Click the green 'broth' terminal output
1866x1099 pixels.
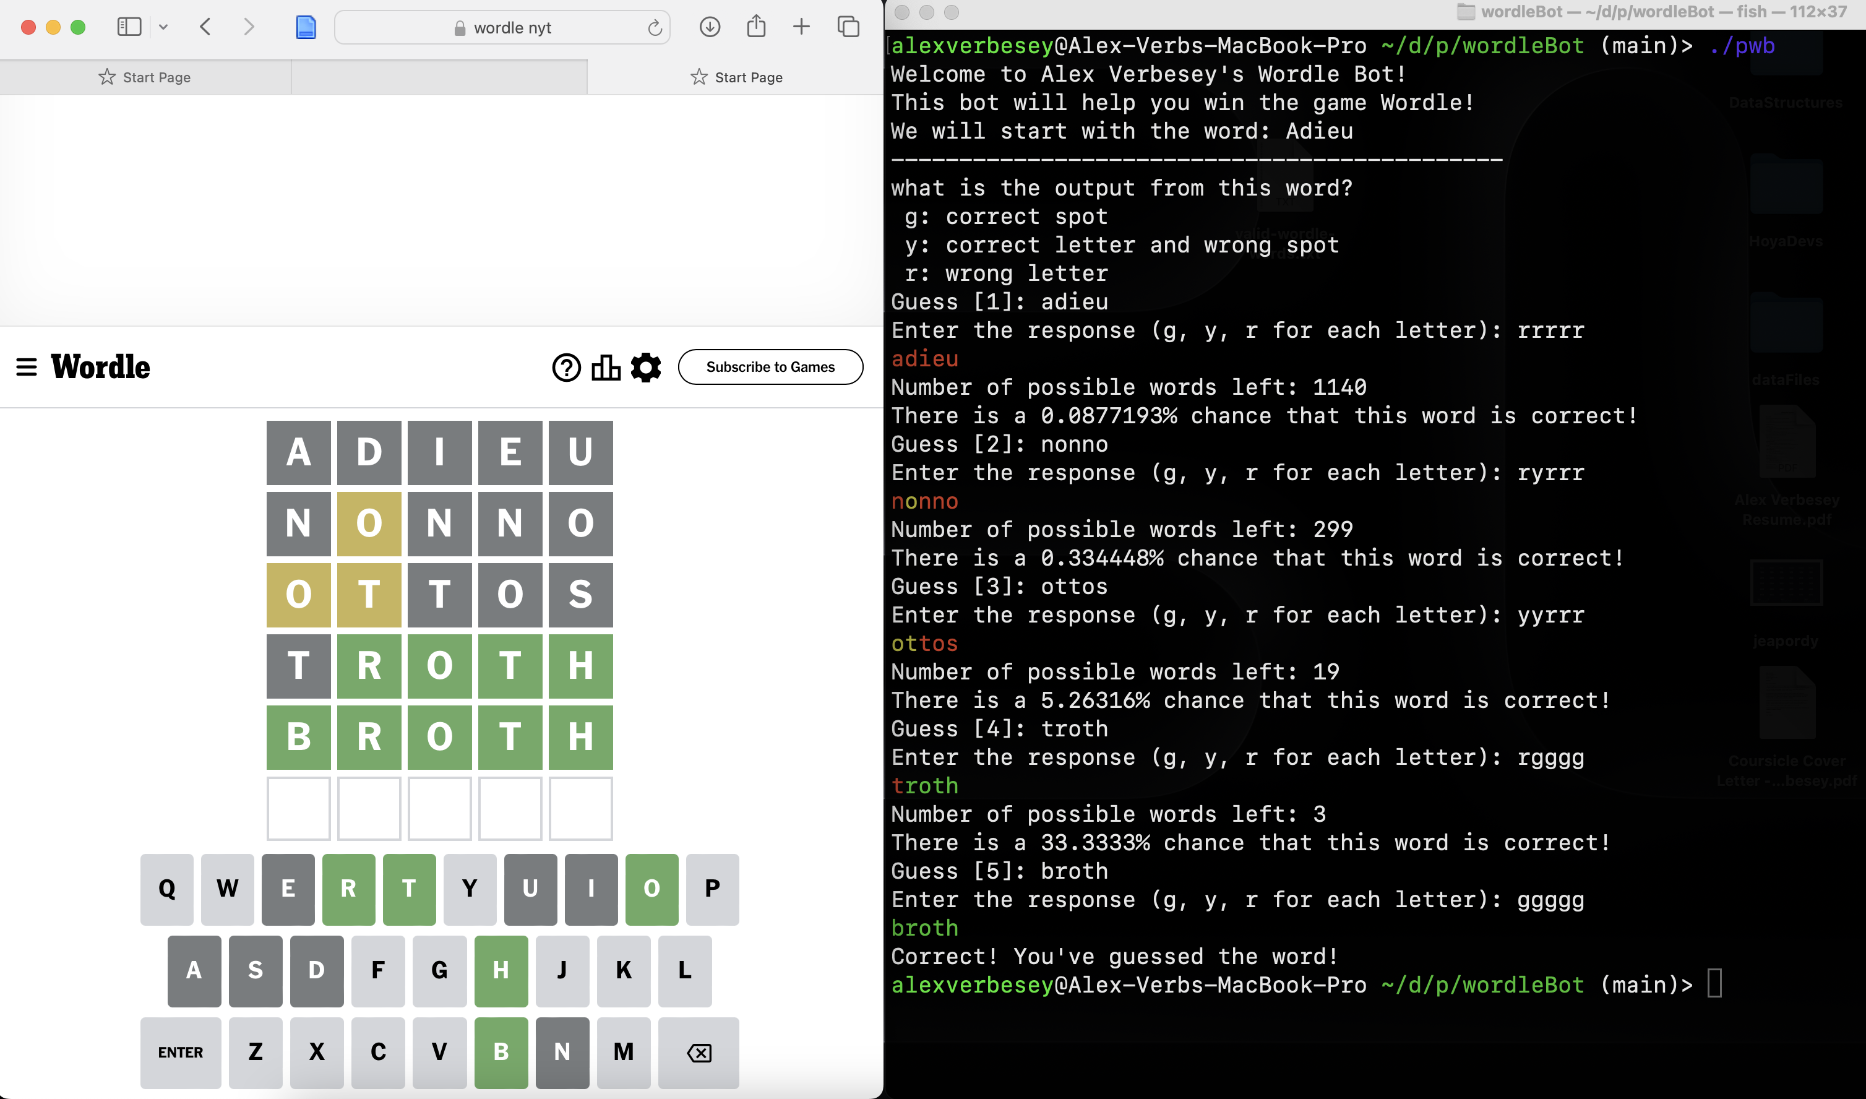click(925, 928)
